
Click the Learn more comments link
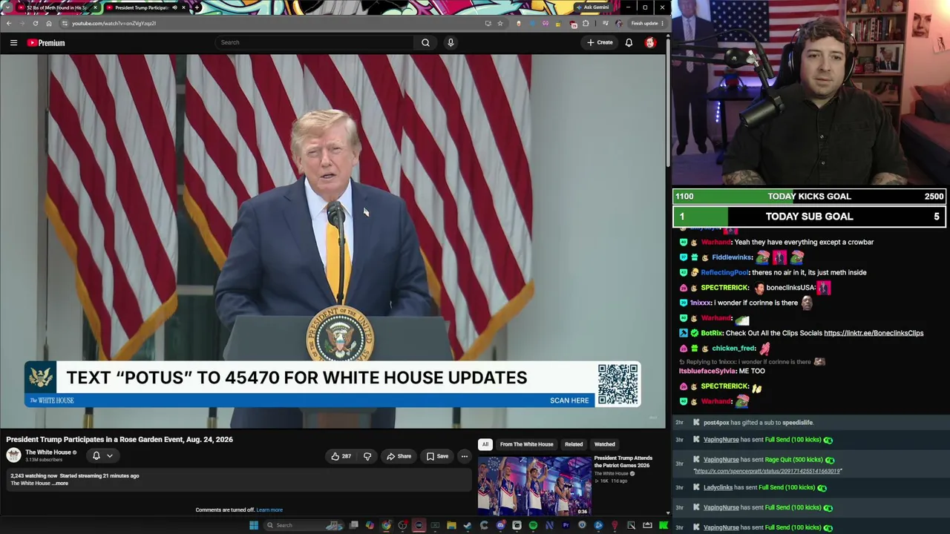click(x=269, y=510)
